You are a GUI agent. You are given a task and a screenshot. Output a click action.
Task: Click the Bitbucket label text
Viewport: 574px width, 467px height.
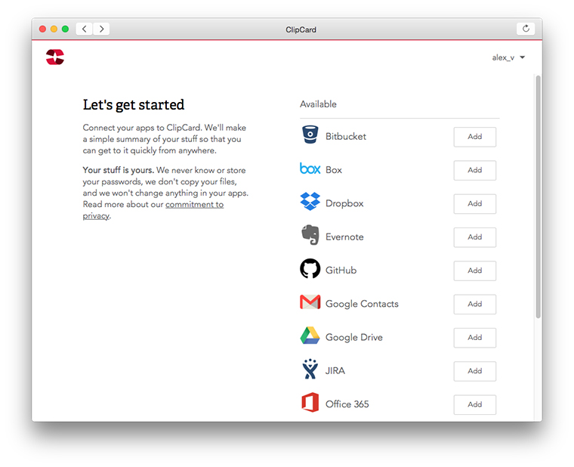346,136
